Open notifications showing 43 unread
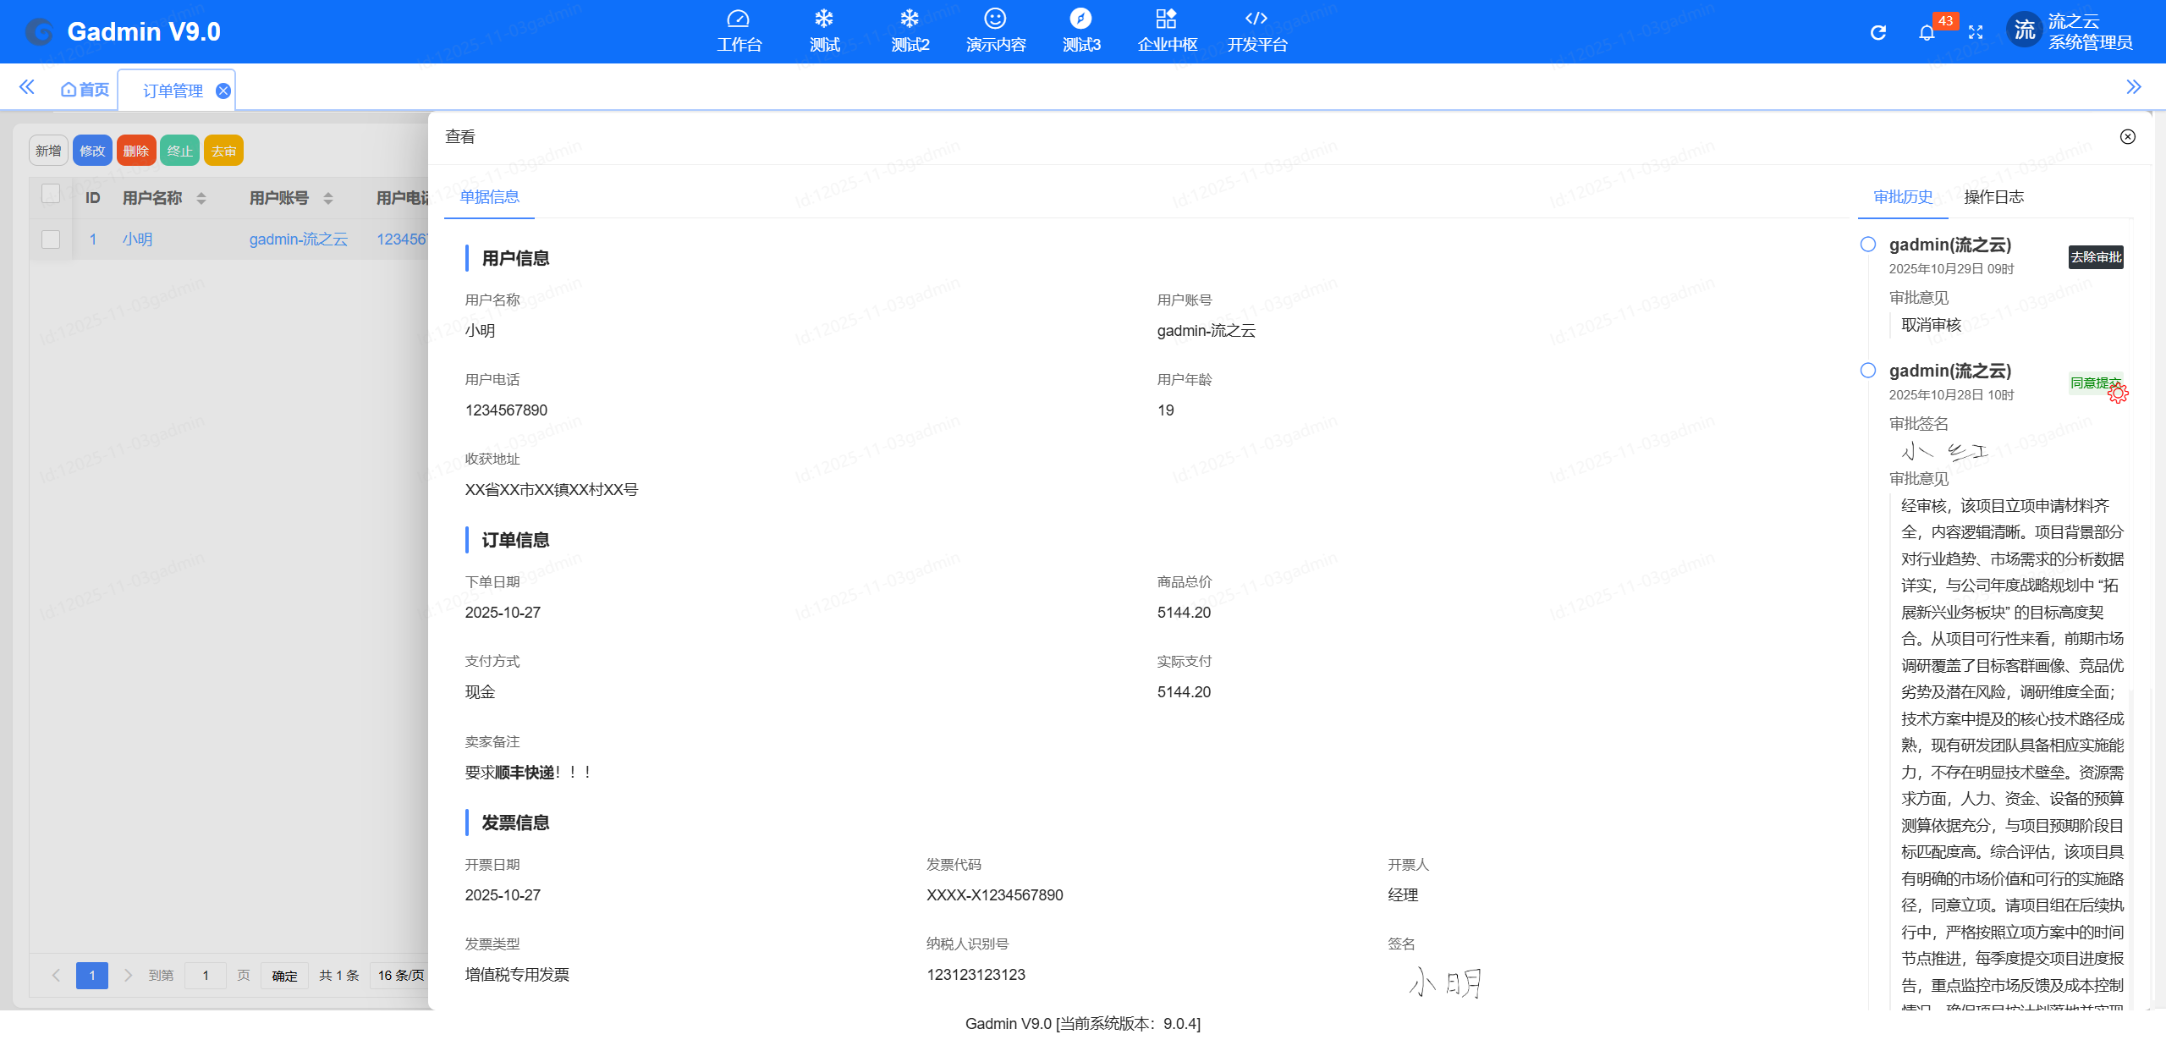Screen dimensions: 2166x1040 click(x=1927, y=33)
